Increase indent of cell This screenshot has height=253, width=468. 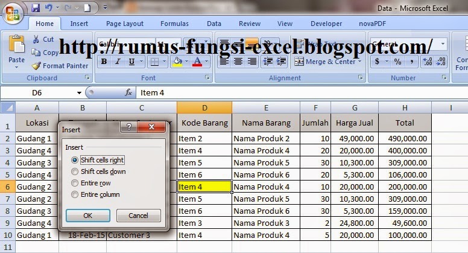pyautogui.click(x=281, y=62)
